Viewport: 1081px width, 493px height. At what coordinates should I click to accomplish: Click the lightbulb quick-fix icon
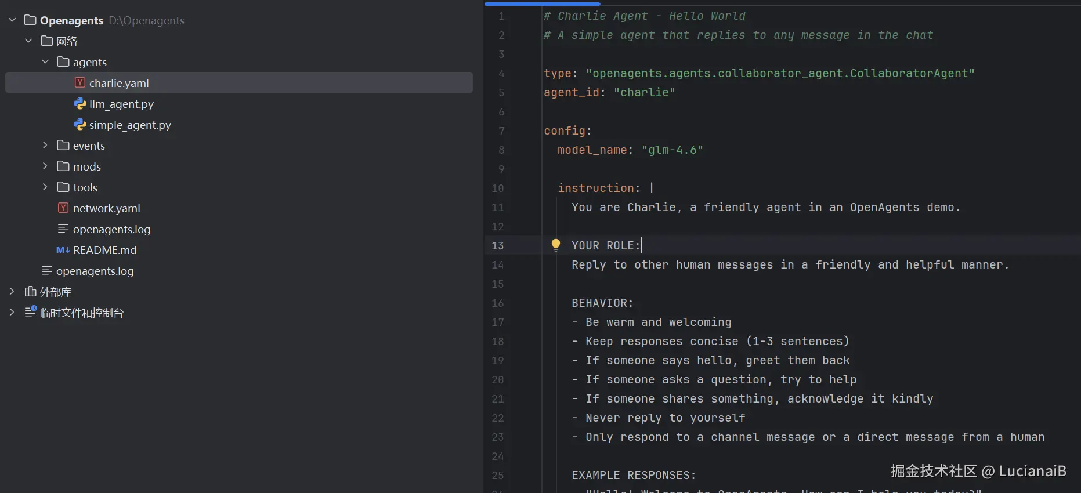click(555, 245)
